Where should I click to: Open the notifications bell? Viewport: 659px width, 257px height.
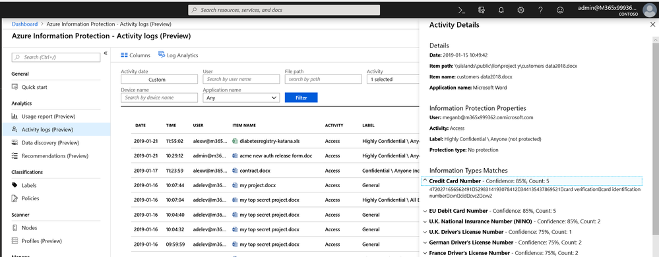tap(501, 10)
